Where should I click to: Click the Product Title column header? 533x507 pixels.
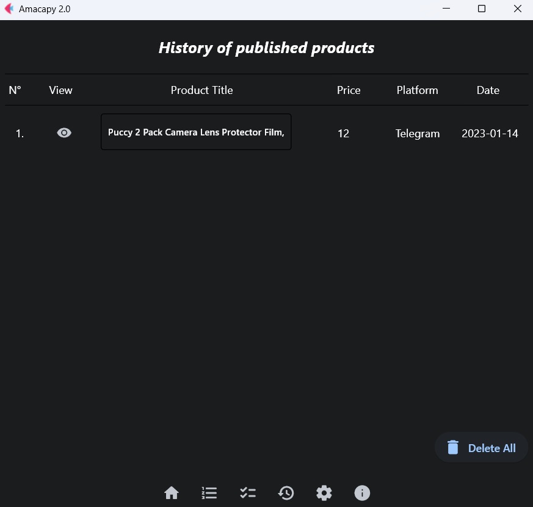(x=201, y=90)
